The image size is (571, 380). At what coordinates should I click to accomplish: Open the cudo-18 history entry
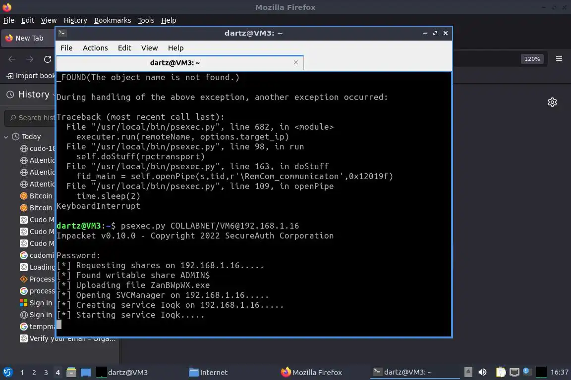click(x=38, y=148)
